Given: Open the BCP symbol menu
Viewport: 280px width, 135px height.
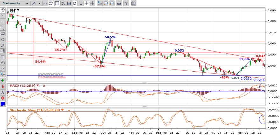Looking at the screenshot, I should (18, 10).
